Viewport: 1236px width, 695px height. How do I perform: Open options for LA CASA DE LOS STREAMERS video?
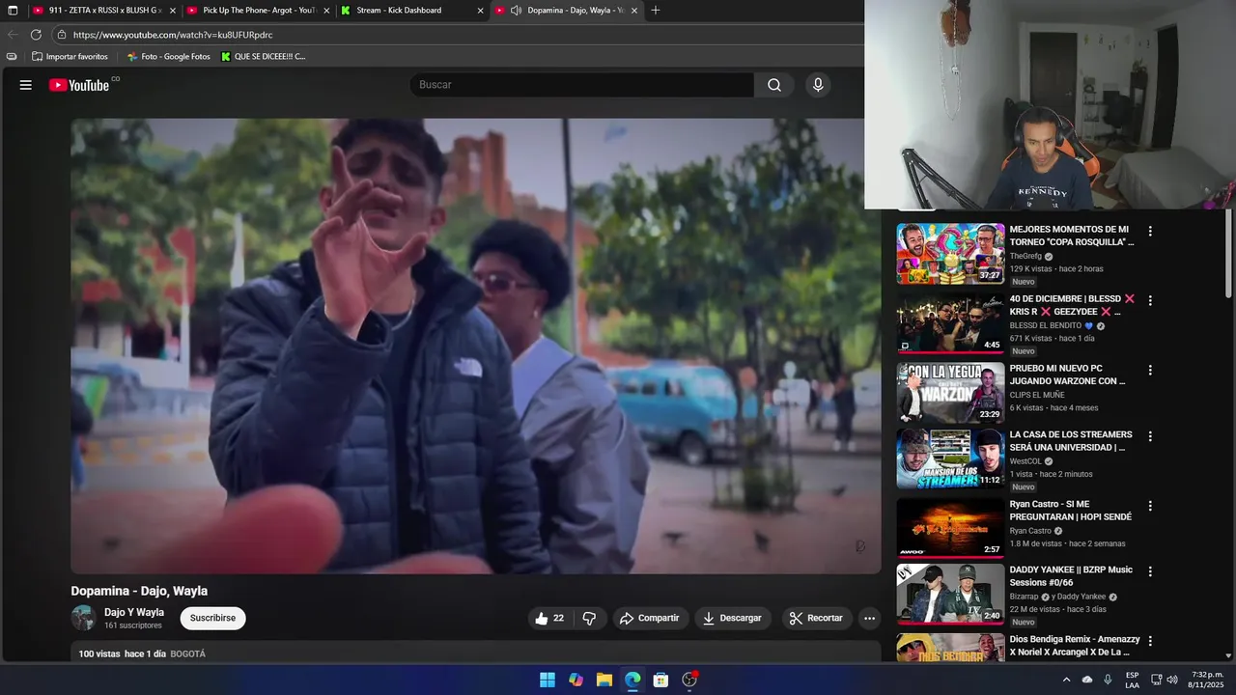point(1149,436)
